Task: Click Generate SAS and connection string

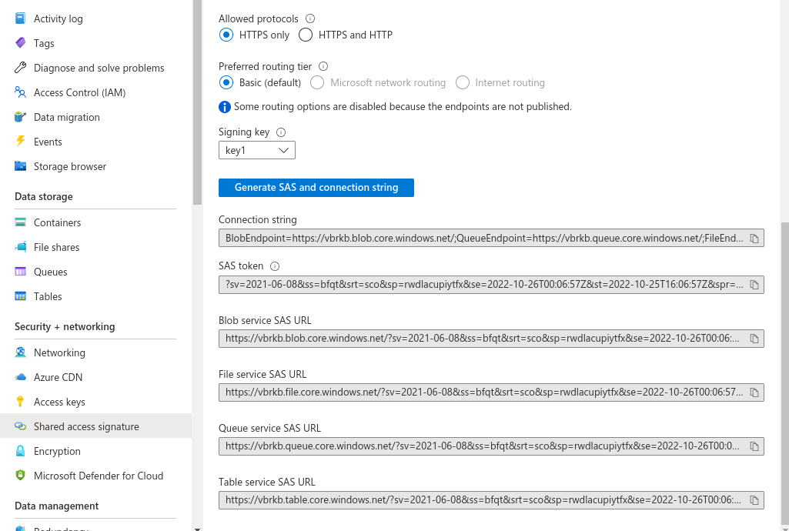Action: (316, 188)
